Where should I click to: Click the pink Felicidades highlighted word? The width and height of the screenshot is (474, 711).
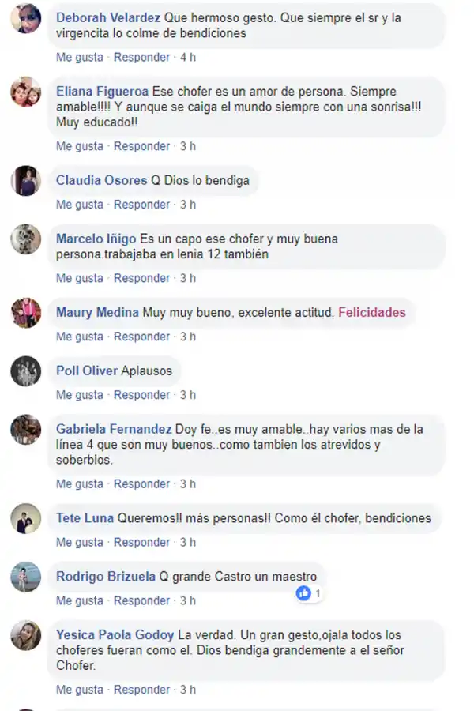coord(372,312)
